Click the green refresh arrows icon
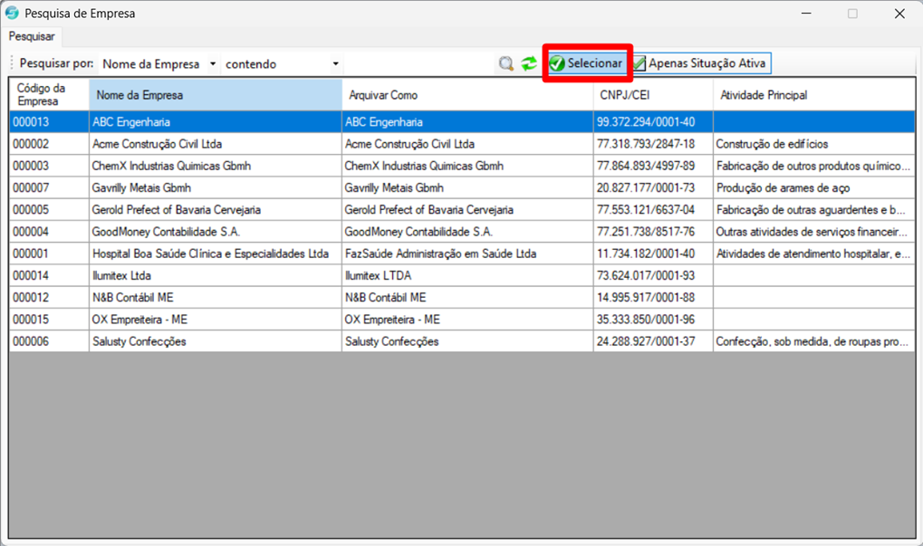 pyautogui.click(x=529, y=63)
